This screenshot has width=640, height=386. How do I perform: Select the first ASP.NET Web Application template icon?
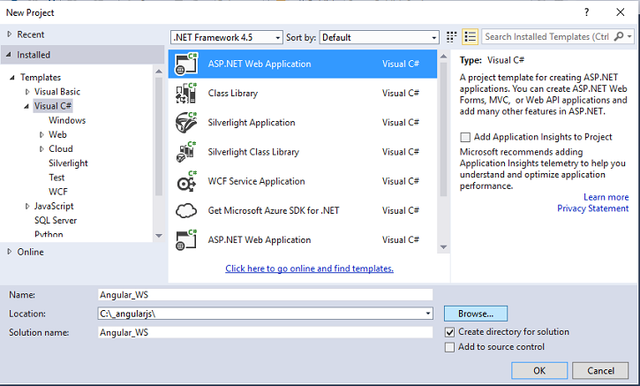[186, 64]
